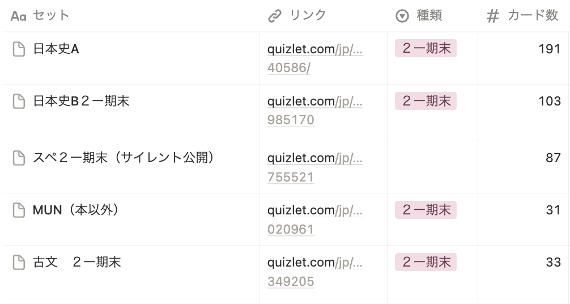The image size is (570, 304).
Task: Open the セット column header menu
Action: 51,16
